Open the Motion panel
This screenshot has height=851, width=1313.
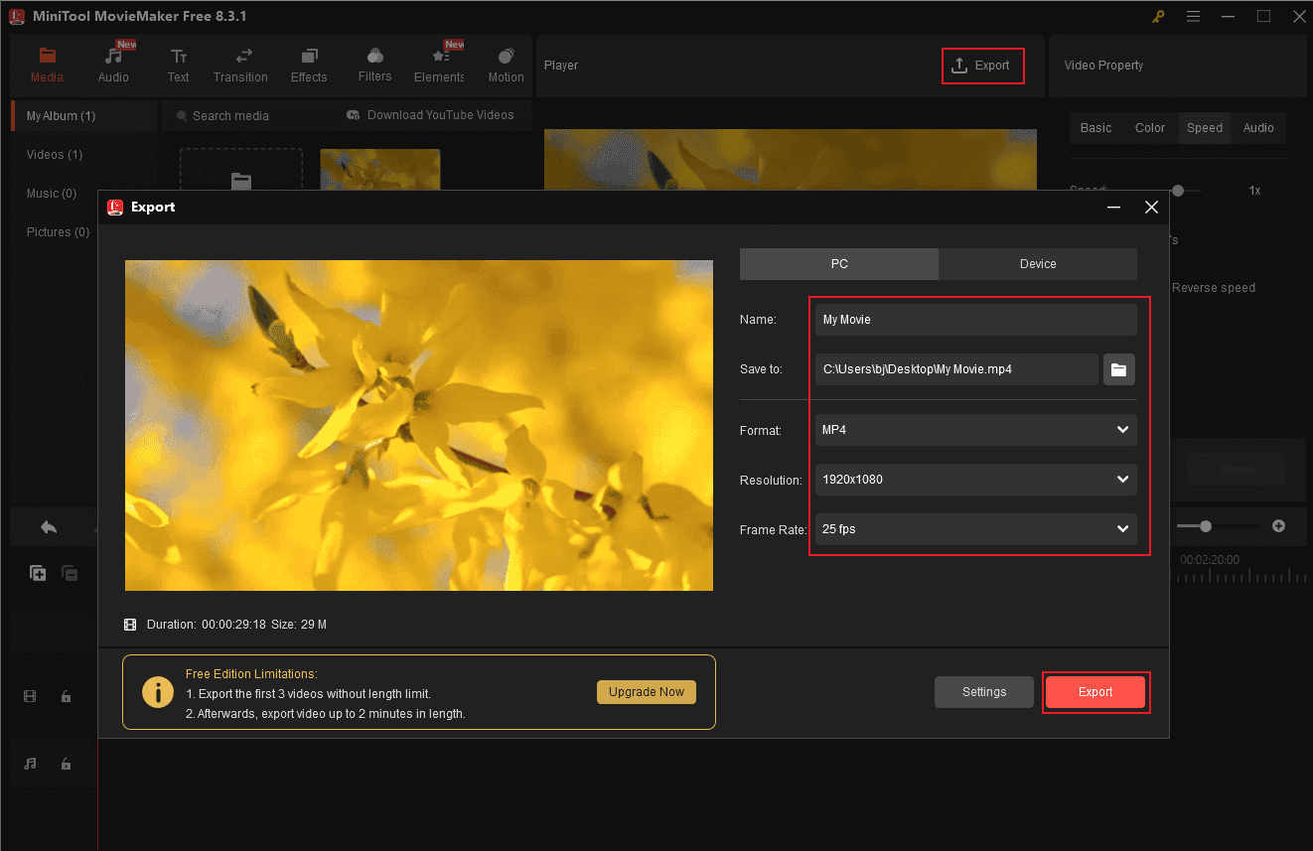tap(506, 63)
